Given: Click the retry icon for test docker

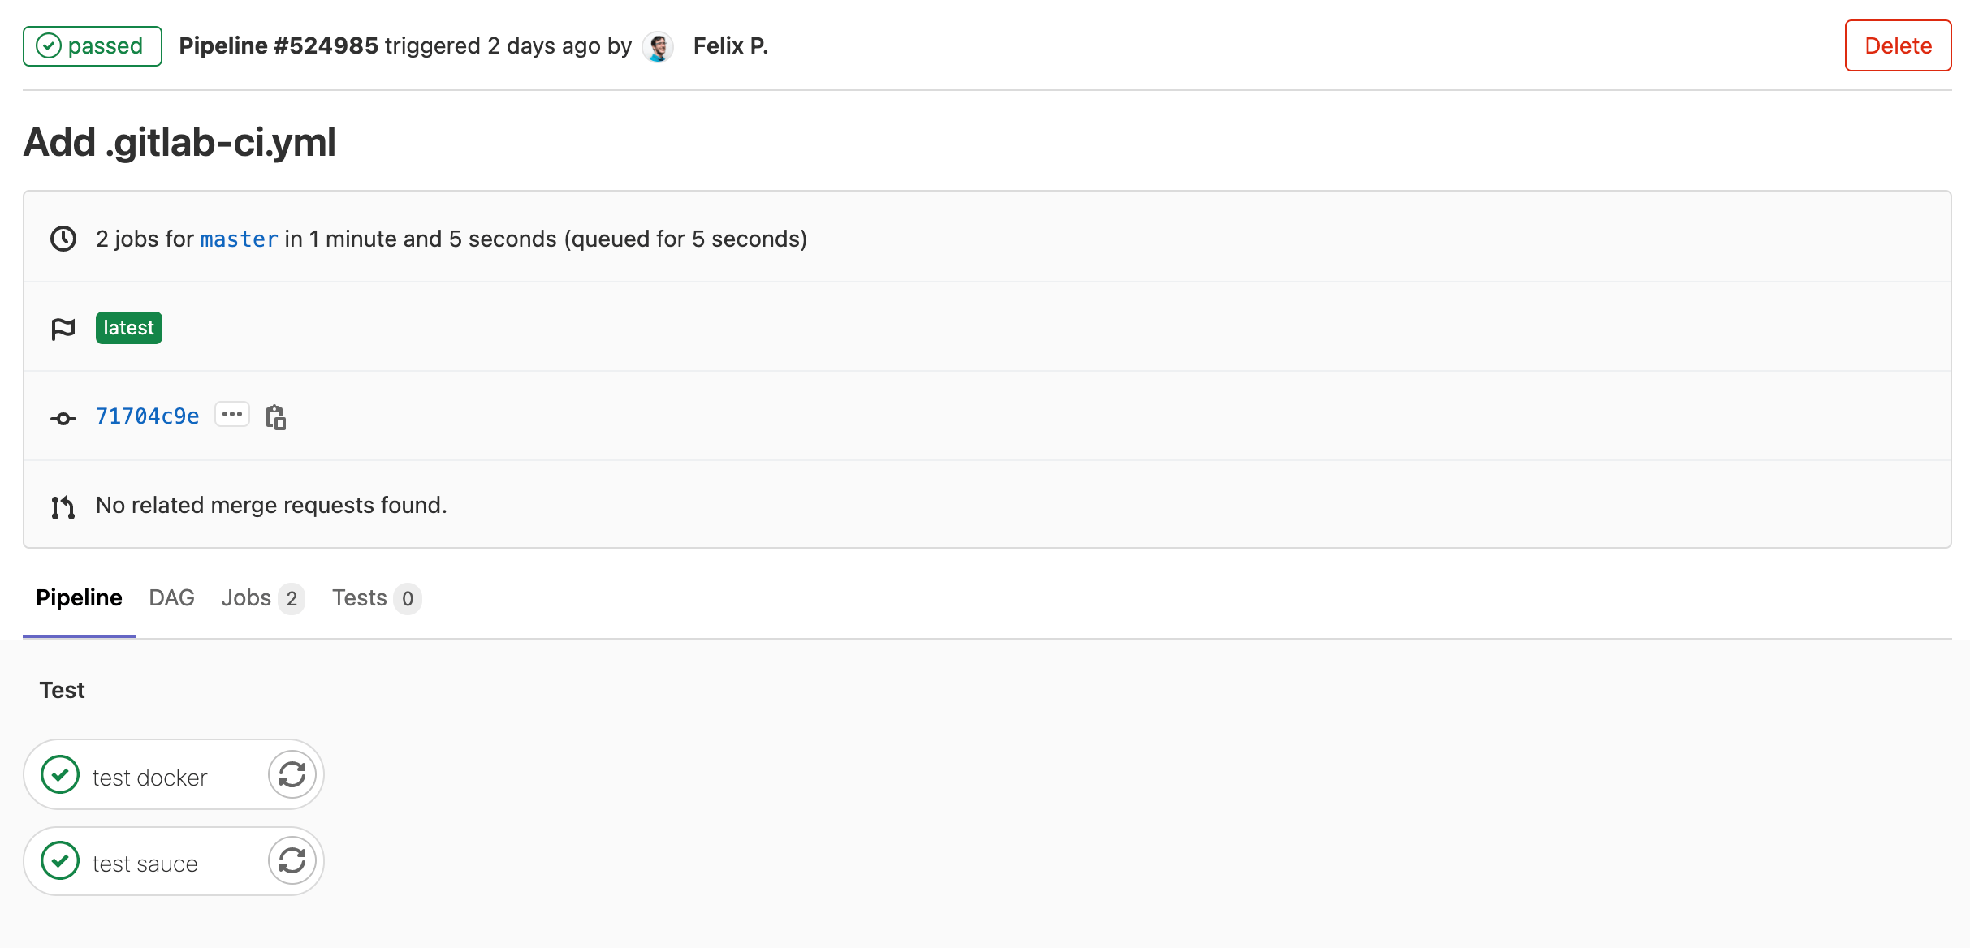Looking at the screenshot, I should 292,775.
